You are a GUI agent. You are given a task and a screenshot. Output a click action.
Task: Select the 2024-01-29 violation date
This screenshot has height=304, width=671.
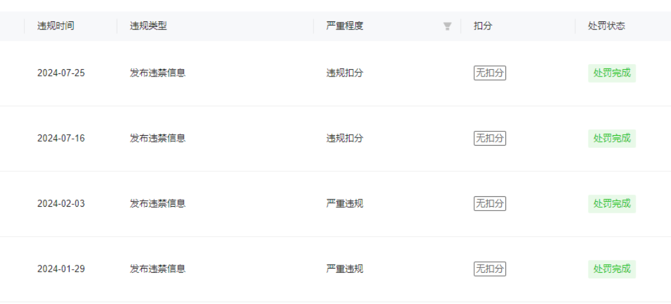click(x=61, y=269)
